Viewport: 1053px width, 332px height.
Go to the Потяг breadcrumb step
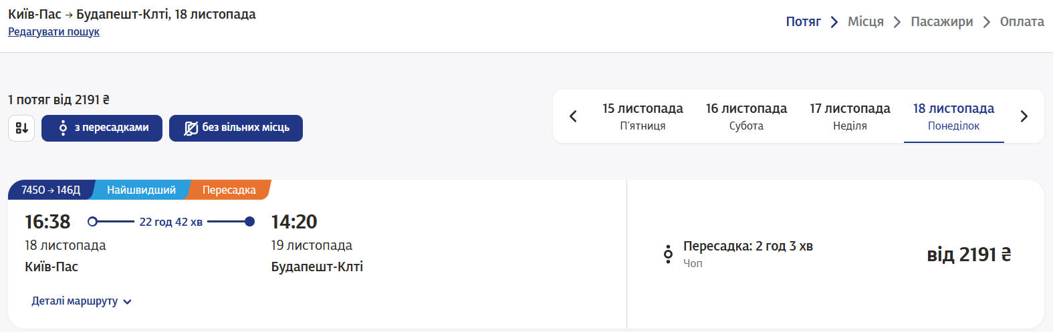803,21
